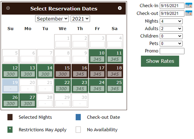
Task: Click the Selected Nights legend swatch
Action: 10,117
